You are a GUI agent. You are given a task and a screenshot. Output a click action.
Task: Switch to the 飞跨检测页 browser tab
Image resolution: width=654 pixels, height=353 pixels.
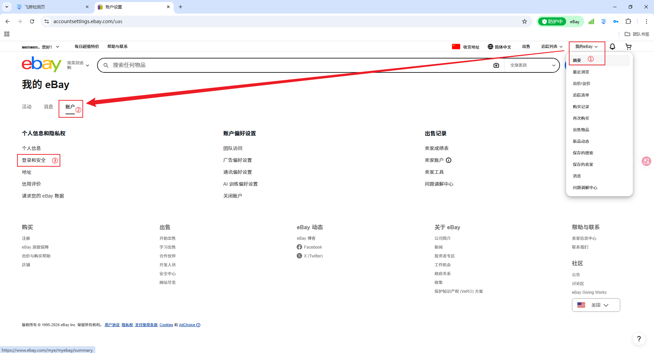coord(53,7)
